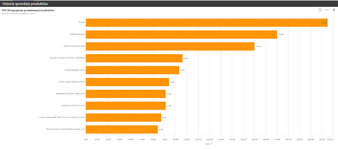Click the Koperta zszywana axis label
This screenshot has height=150, width=338.
pos(78,34)
